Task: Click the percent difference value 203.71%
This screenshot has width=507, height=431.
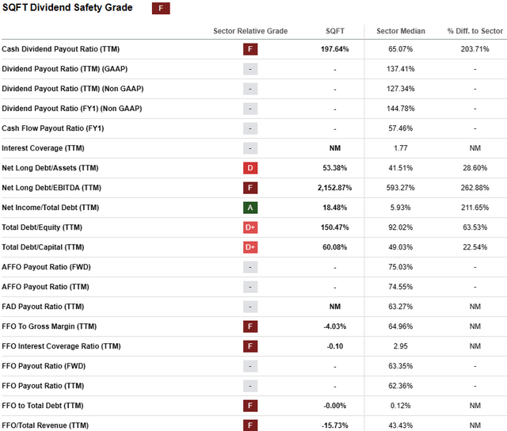Action: pyautogui.click(x=475, y=49)
